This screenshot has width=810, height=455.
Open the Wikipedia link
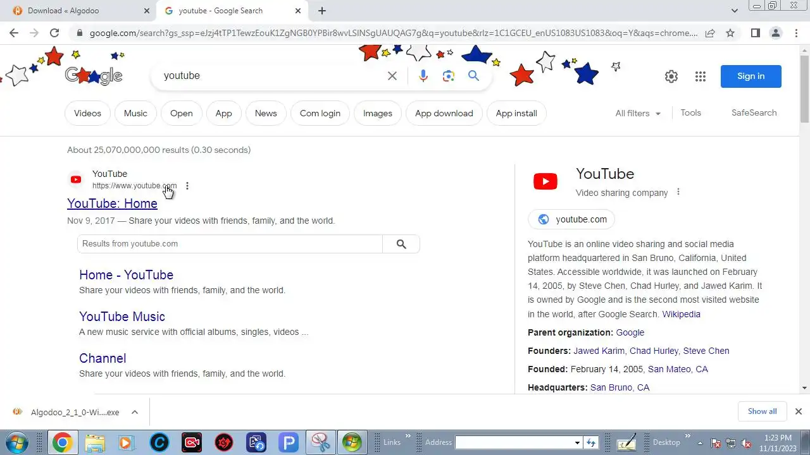click(681, 314)
